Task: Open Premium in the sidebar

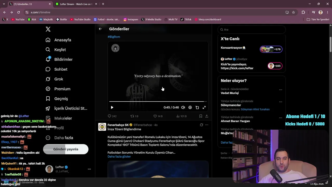Action: click(x=58, y=89)
